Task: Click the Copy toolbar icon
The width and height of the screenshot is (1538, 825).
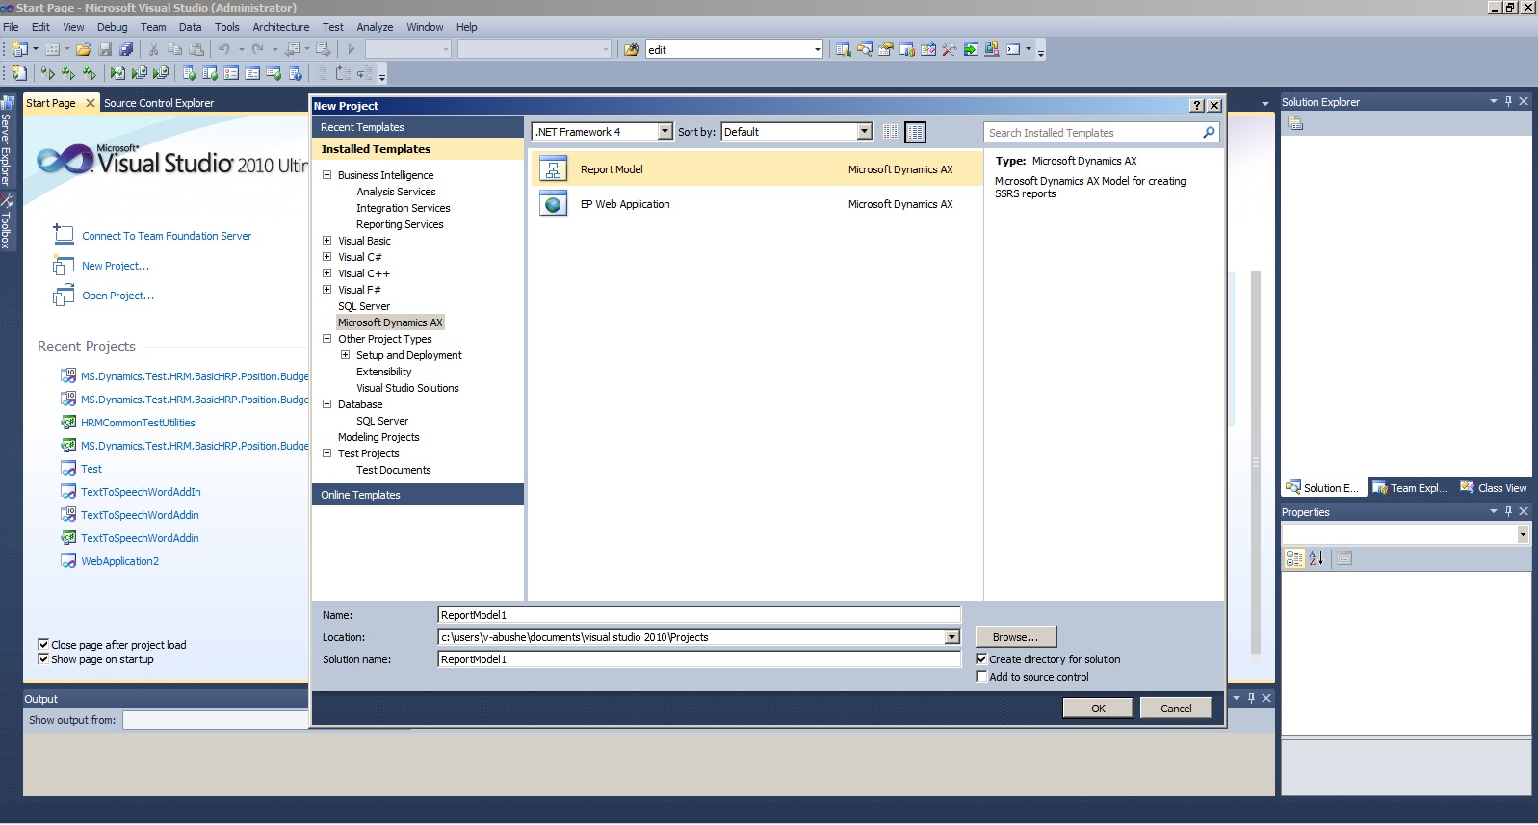Action: coord(174,49)
